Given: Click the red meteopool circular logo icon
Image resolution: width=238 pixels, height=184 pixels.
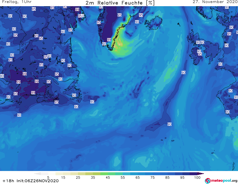Looking at the screenshot, I should coord(207,181).
